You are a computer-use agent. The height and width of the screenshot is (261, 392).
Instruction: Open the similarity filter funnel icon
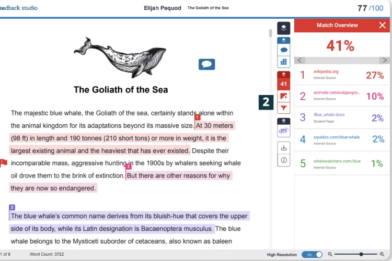tap(283, 108)
